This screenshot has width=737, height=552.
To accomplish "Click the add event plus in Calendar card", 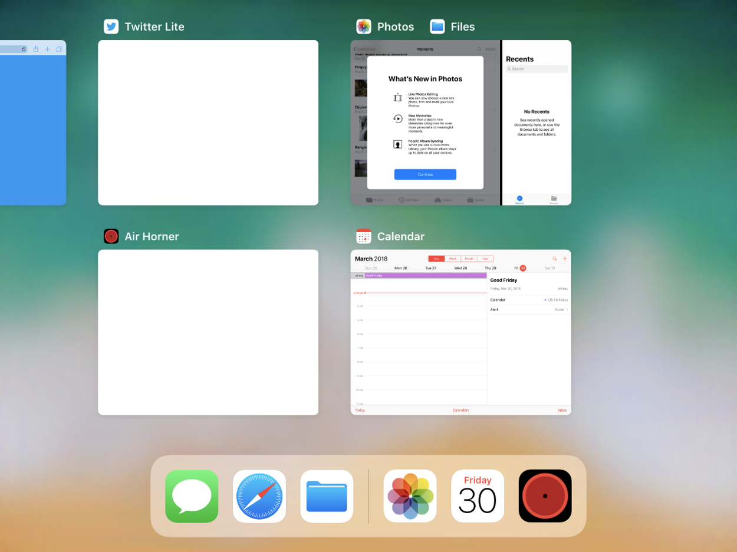I will pyautogui.click(x=565, y=259).
